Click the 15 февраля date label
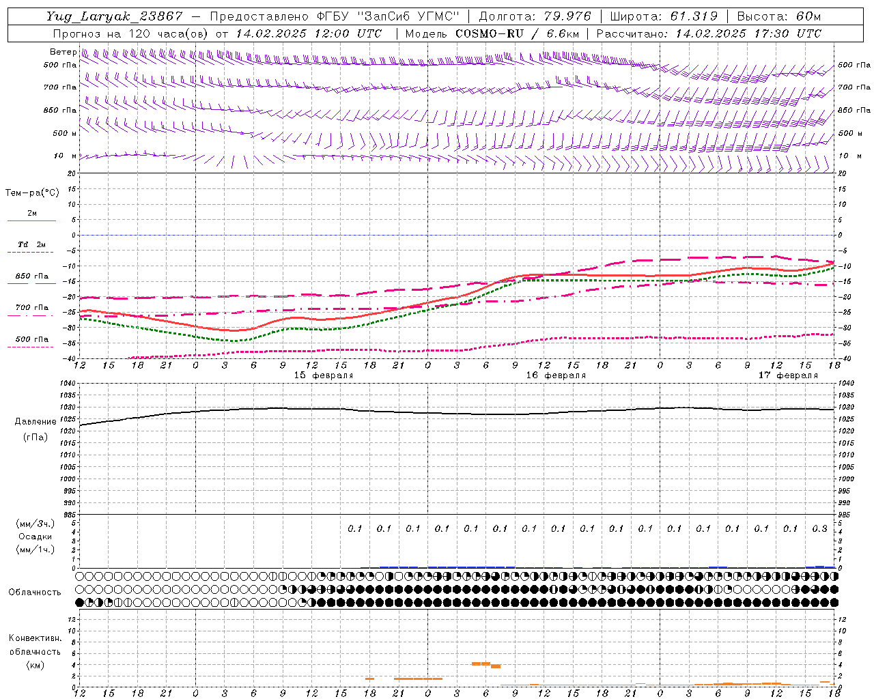 (x=324, y=375)
